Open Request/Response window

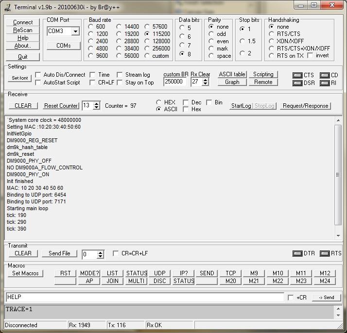pyautogui.click(x=305, y=106)
